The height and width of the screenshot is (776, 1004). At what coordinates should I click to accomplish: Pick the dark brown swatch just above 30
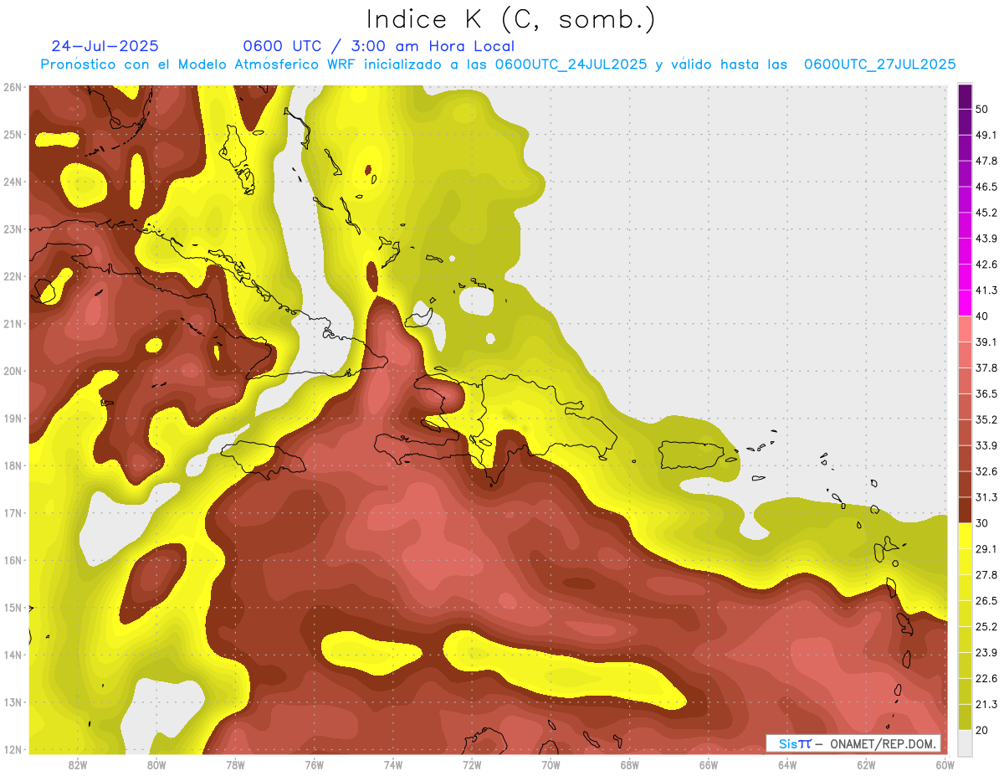965,510
